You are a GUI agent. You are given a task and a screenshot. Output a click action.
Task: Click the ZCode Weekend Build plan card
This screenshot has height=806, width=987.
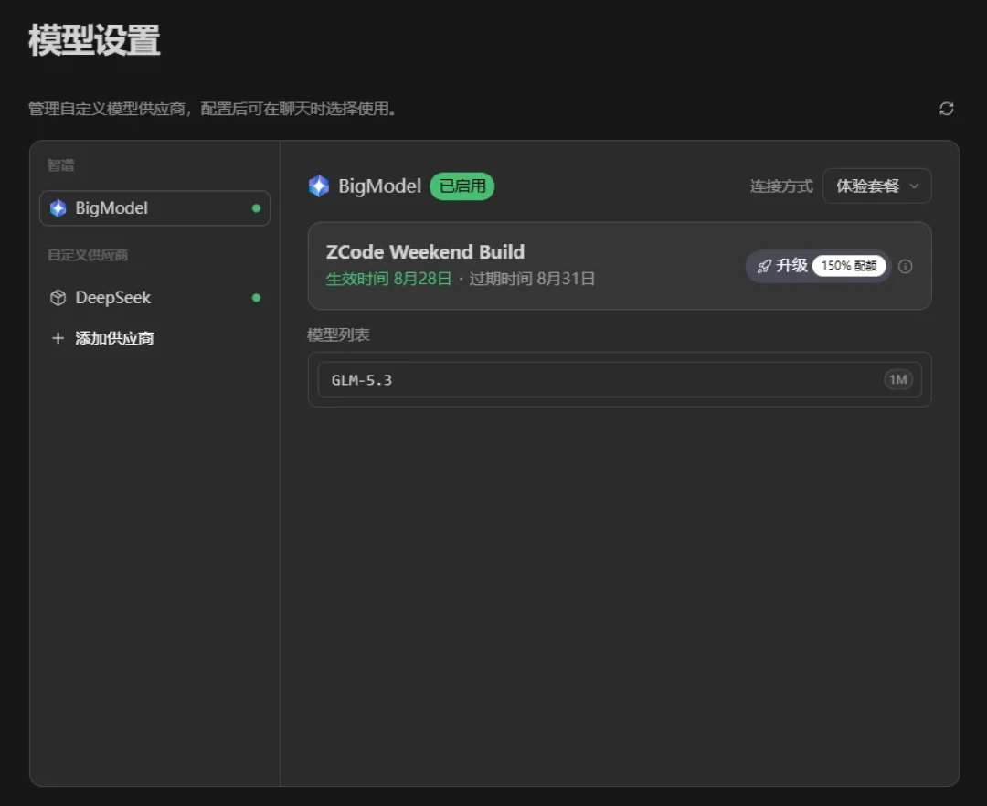tap(620, 266)
